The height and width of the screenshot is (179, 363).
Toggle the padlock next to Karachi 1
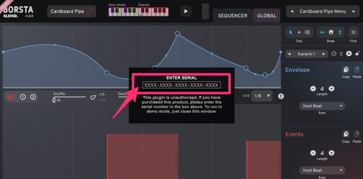point(358,54)
